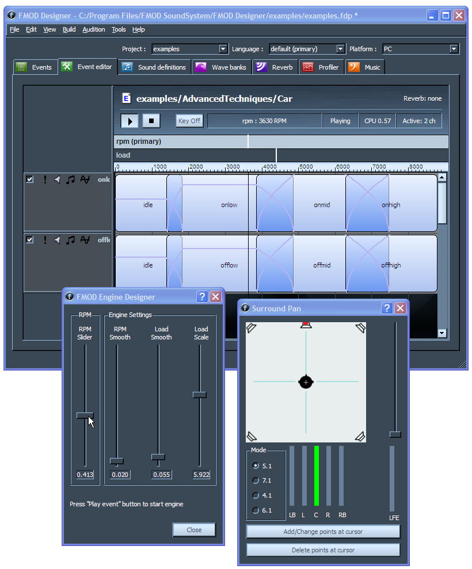The height and width of the screenshot is (569, 472).
Task: Open the Tools menu
Action: click(x=119, y=29)
